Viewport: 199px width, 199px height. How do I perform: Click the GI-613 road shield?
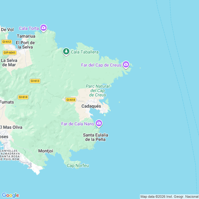[x=35, y=81]
